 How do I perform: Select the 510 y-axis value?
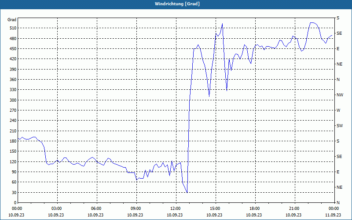tap(14, 28)
